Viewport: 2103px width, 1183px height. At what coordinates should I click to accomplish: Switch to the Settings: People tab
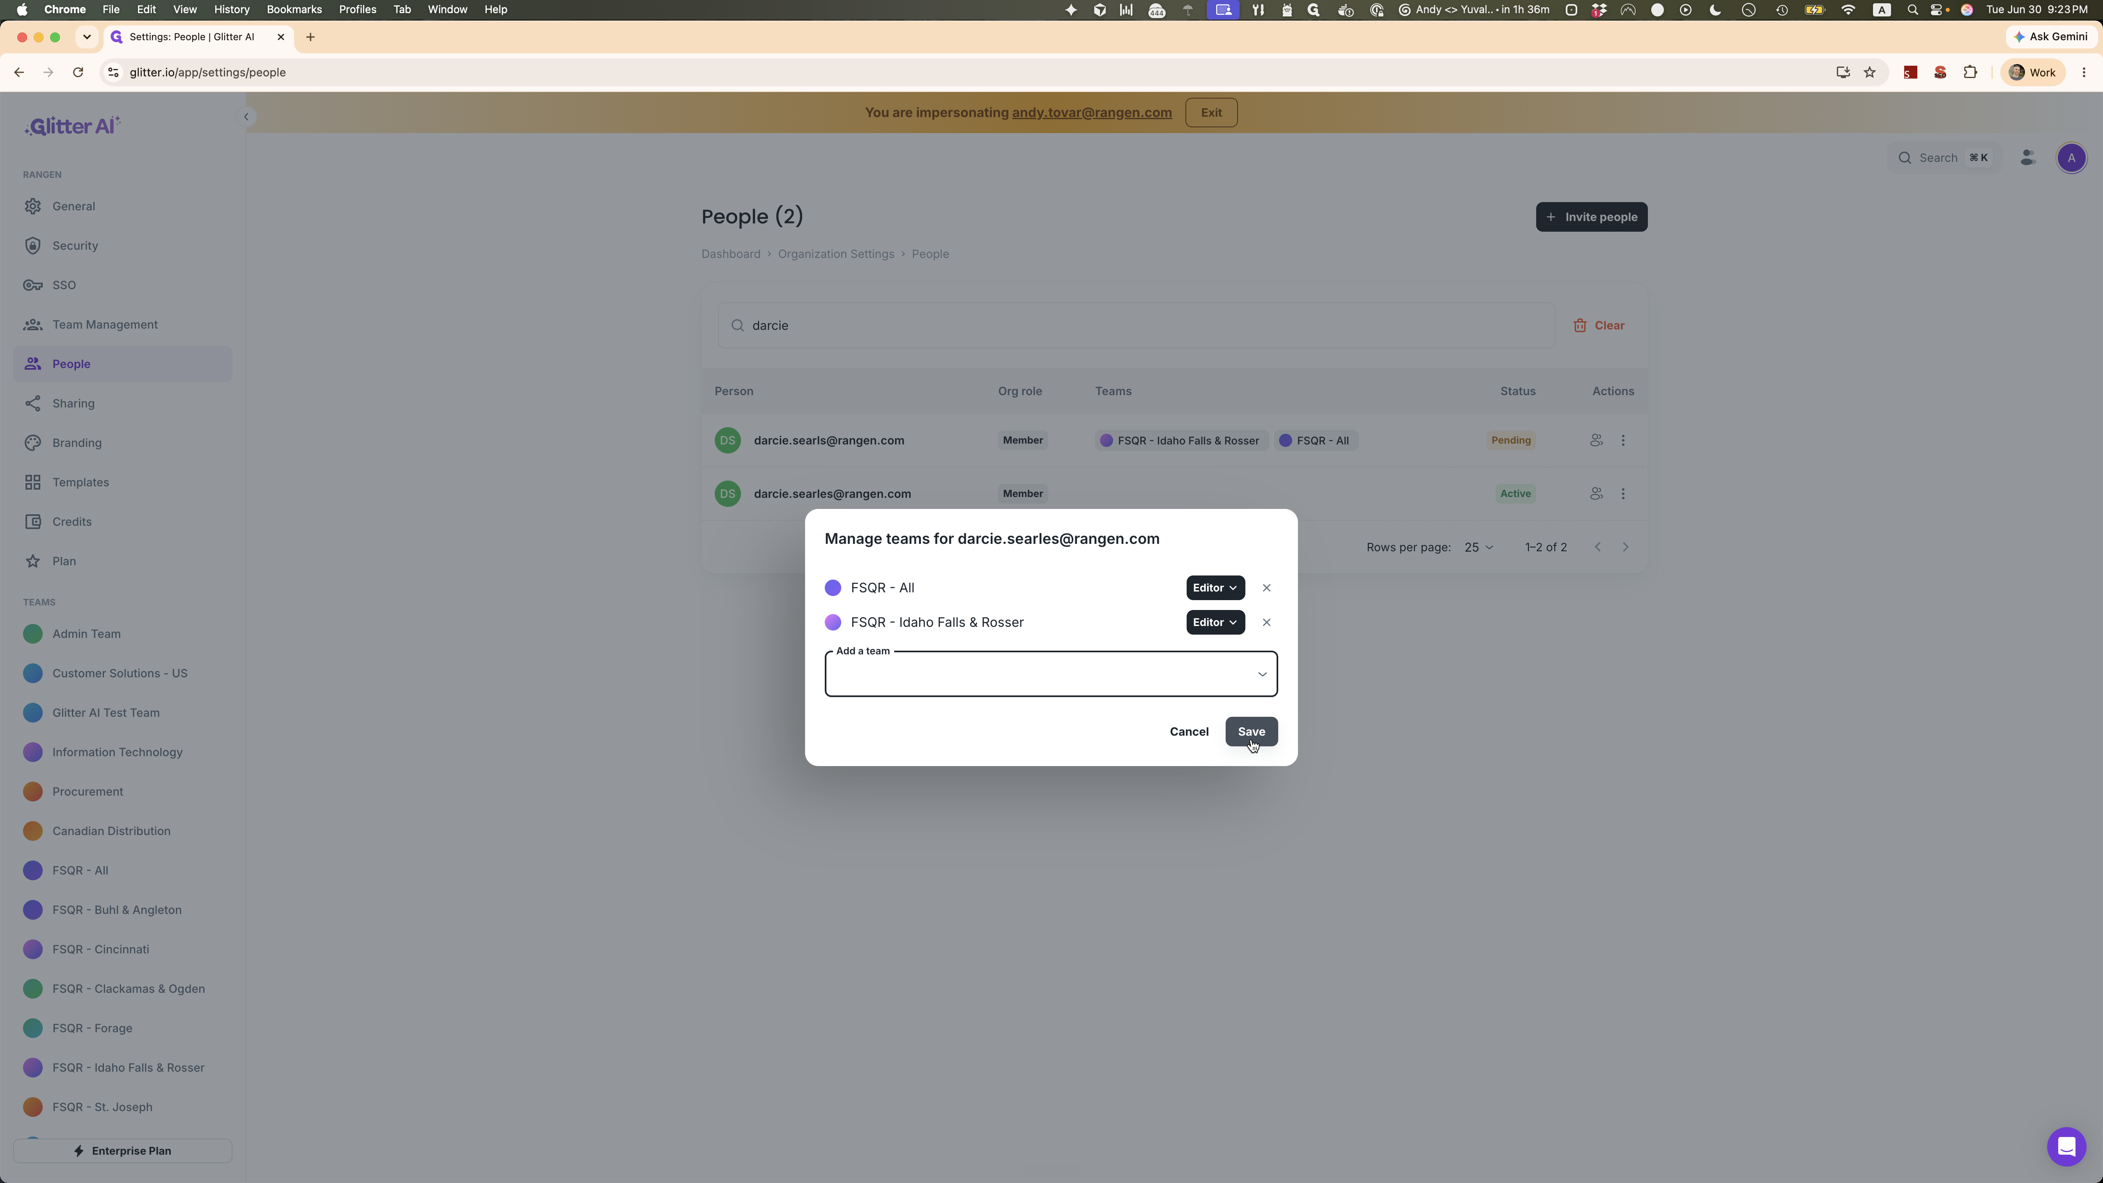coord(198,37)
